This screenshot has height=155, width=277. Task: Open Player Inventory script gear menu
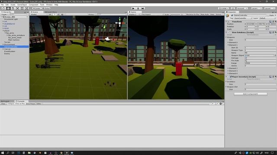click(275, 77)
